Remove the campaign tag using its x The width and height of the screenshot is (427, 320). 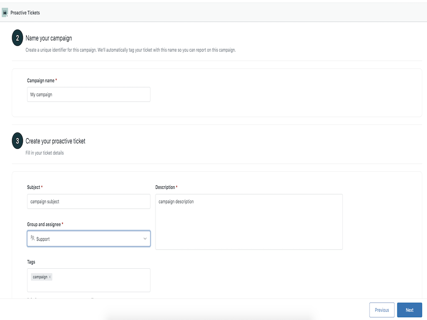(x=50, y=277)
